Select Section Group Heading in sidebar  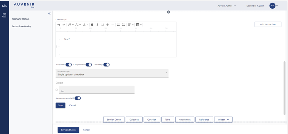click(21, 26)
